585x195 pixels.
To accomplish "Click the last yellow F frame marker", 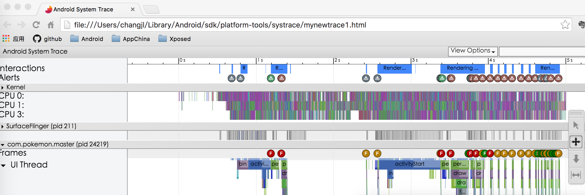I will 559,154.
